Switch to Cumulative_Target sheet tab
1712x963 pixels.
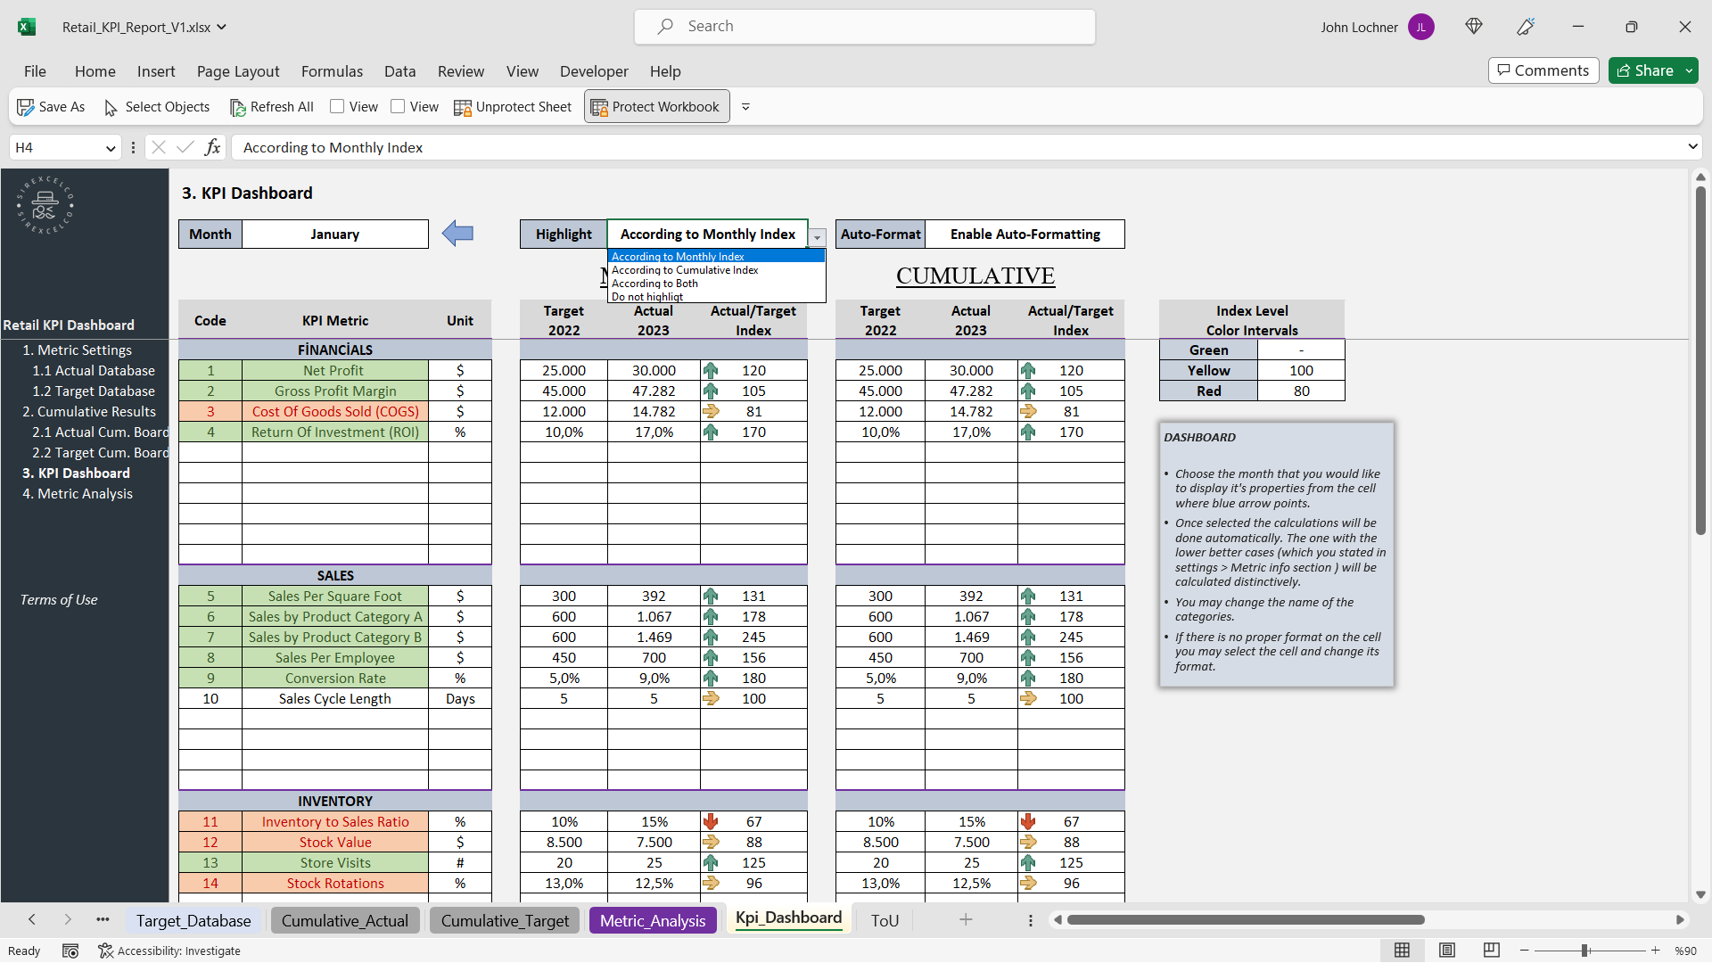coord(505,920)
